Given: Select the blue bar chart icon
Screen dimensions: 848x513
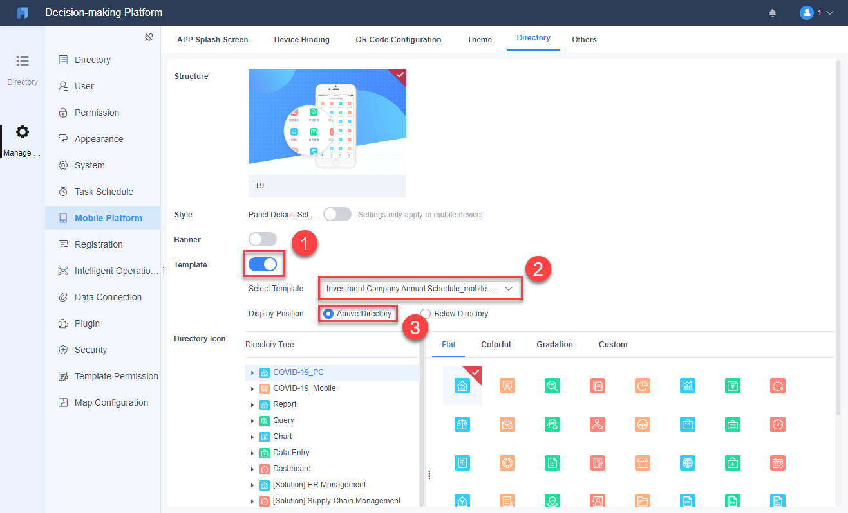Looking at the screenshot, I should [x=688, y=386].
